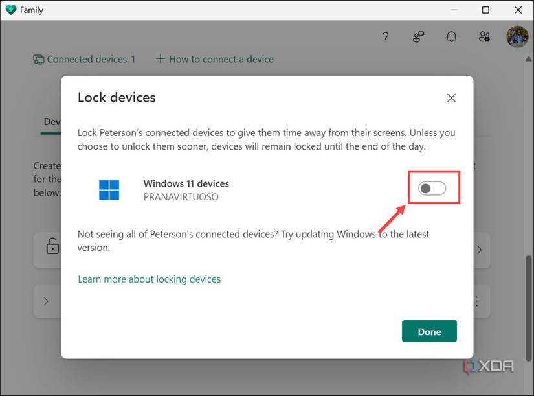Screen dimensions: 534x396
Task: Click the XDA watermark logo
Action: click(489, 366)
